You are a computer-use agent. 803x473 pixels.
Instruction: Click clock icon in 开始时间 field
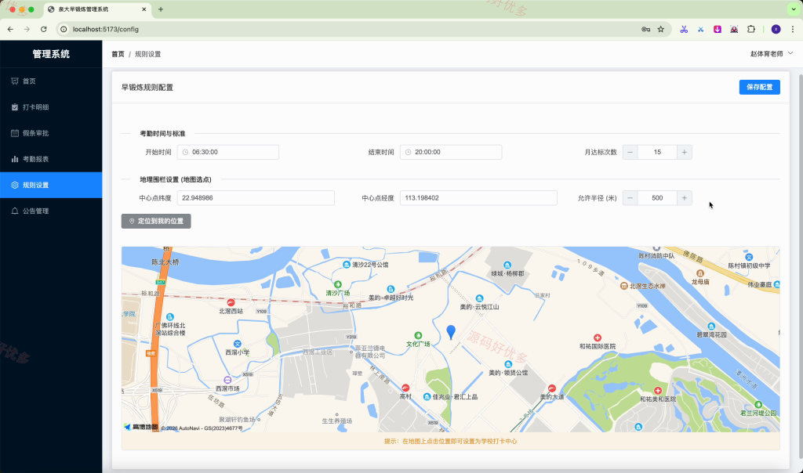[x=185, y=153]
